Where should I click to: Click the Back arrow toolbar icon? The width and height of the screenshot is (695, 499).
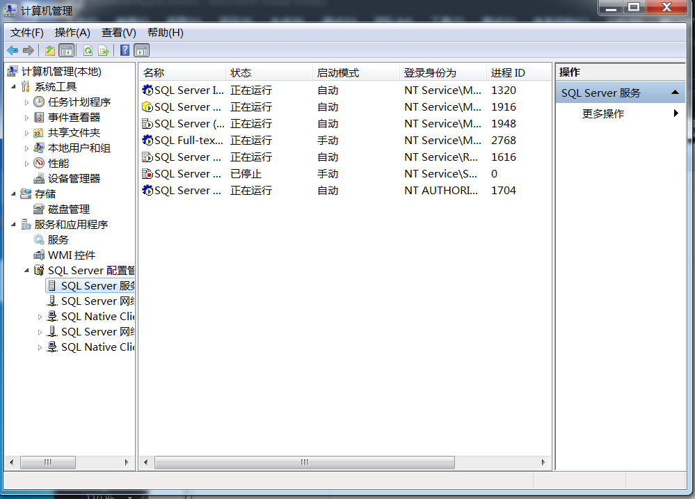click(x=13, y=51)
